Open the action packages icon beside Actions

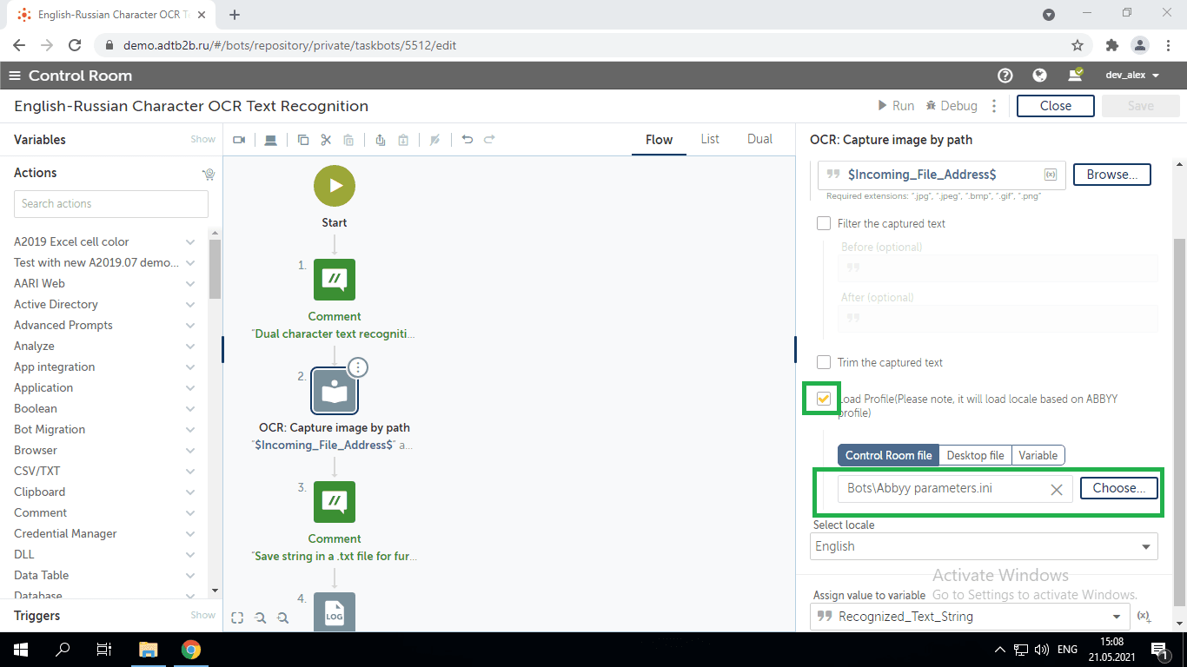[x=209, y=174]
